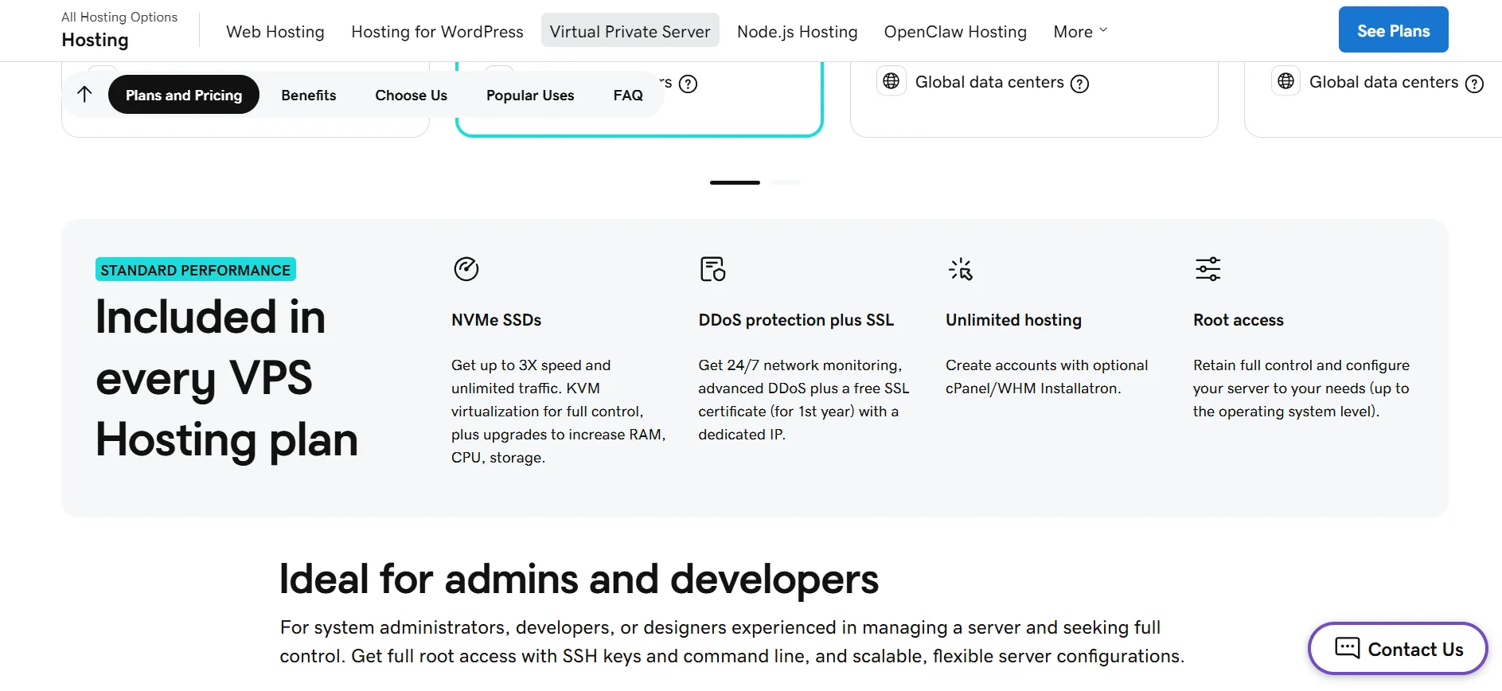
Task: Click the up arrow beside Plans and Pricing
Action: point(84,95)
